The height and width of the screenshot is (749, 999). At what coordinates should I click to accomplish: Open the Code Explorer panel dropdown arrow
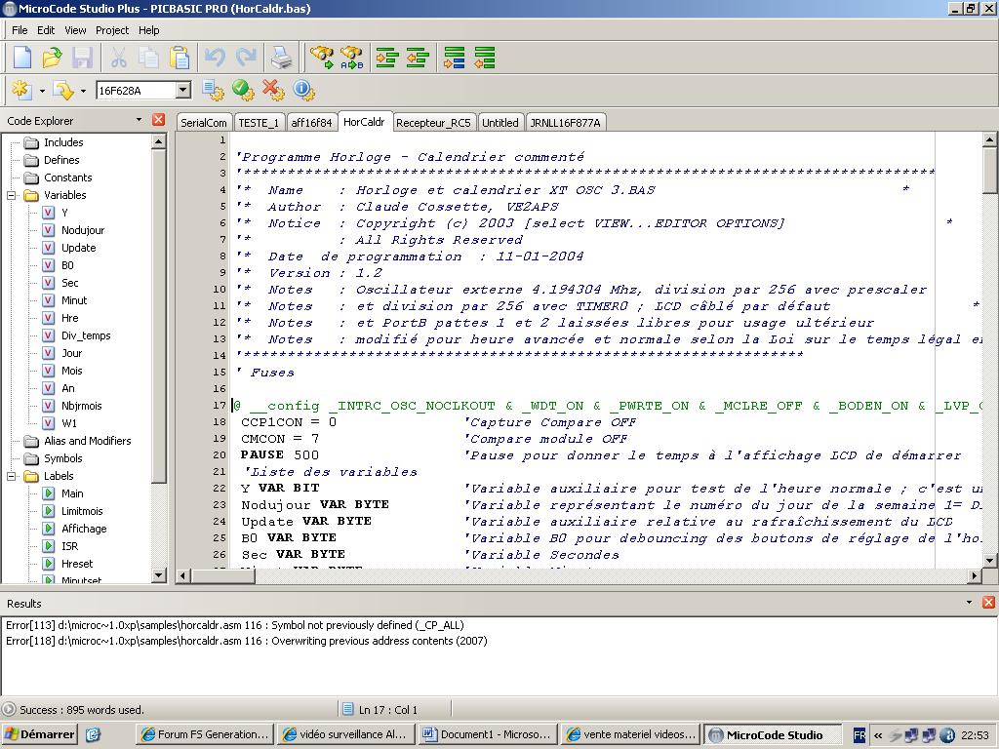click(139, 121)
